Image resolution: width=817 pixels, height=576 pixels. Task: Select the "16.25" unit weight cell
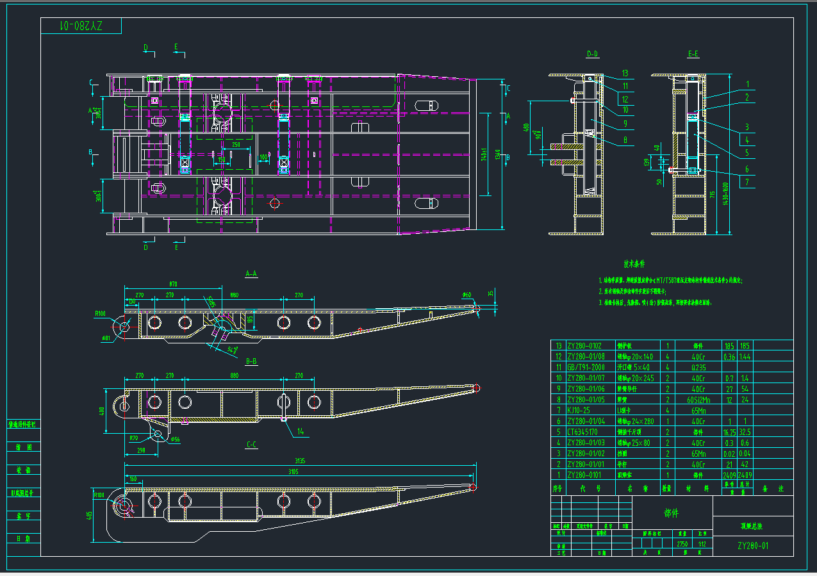click(x=729, y=432)
